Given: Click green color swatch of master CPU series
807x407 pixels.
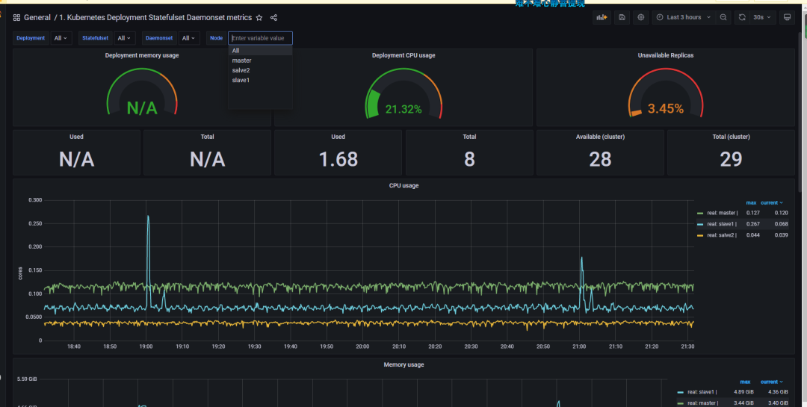Looking at the screenshot, I should pyautogui.click(x=700, y=213).
